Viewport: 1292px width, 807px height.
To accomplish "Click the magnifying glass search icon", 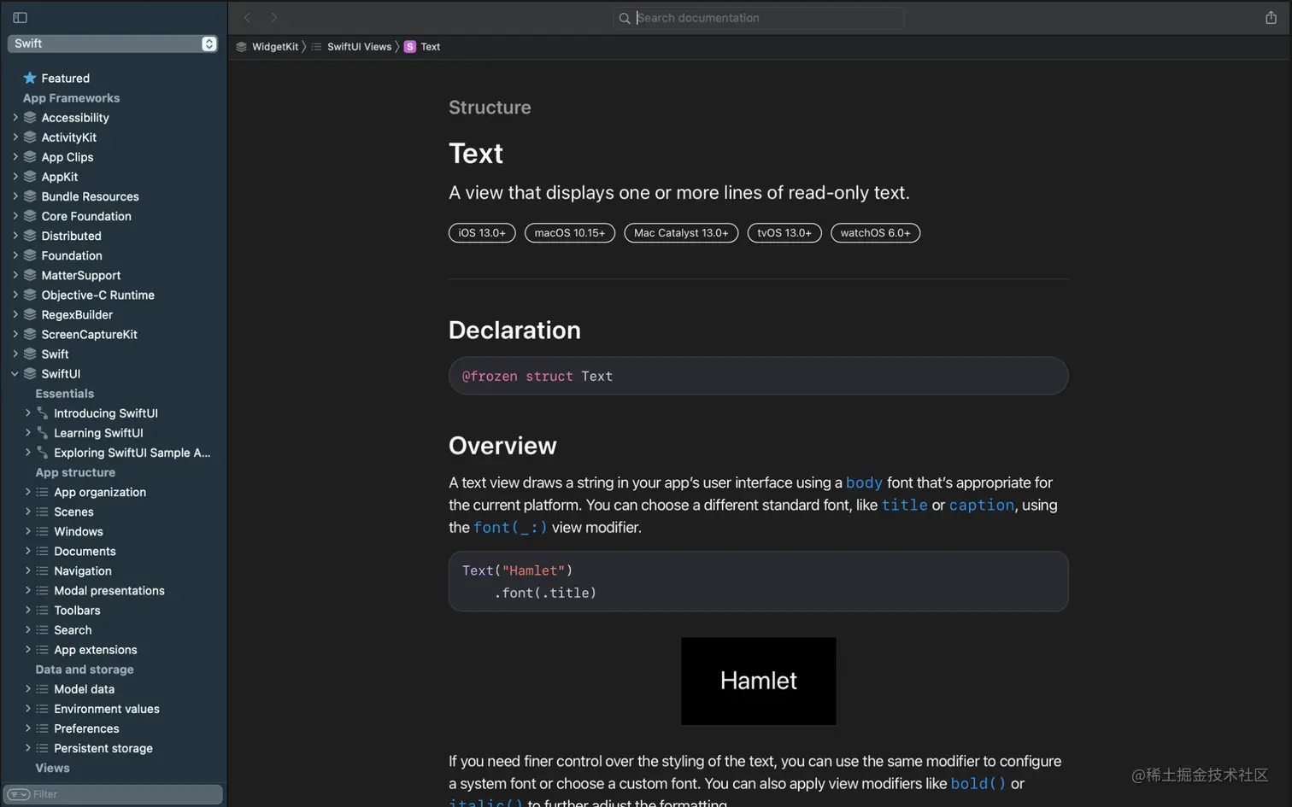I will [625, 18].
